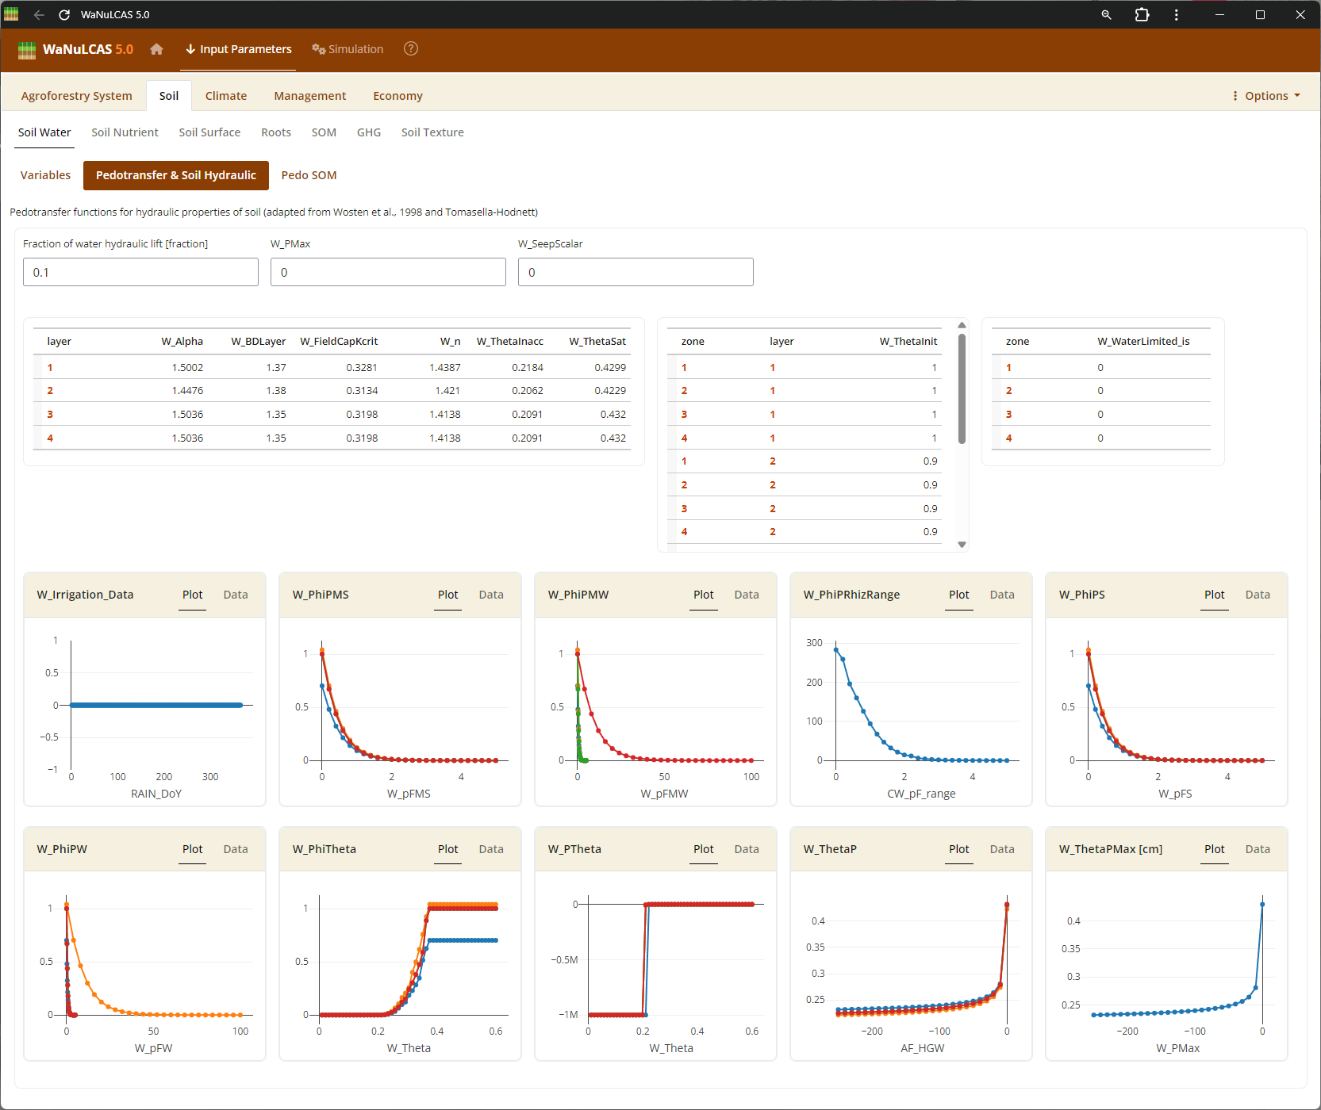Click the zoom magnifier icon in title bar

pos(1106,14)
